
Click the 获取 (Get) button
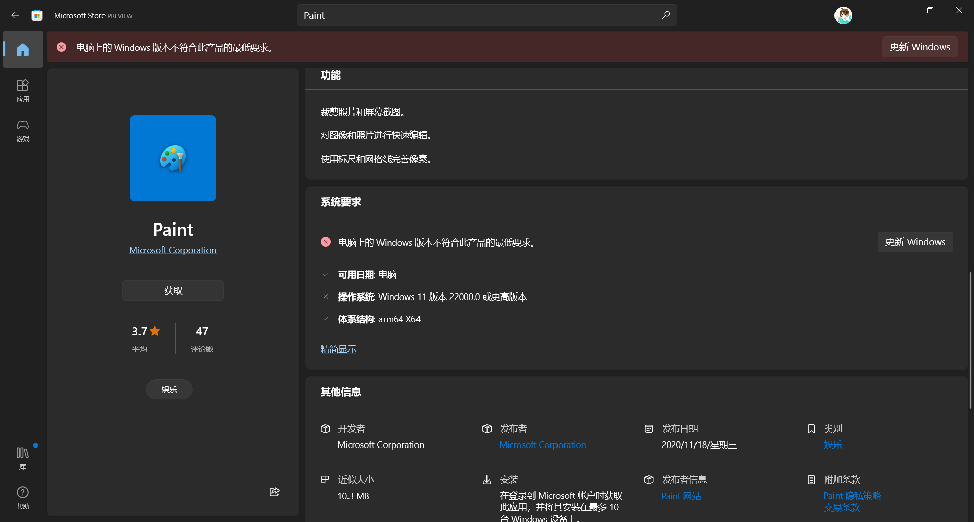coord(173,290)
